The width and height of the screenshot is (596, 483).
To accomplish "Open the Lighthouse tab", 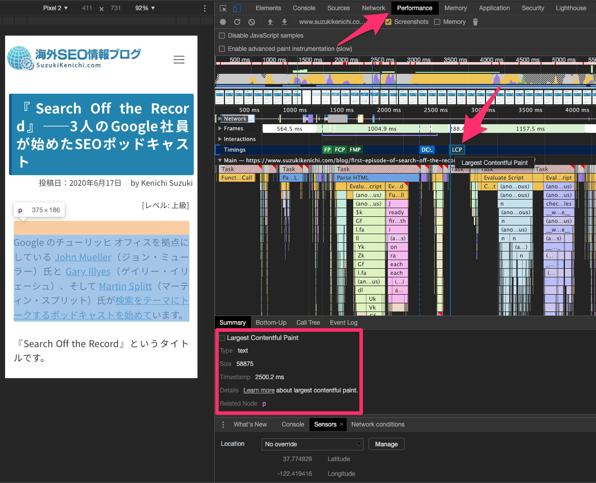I will click(571, 8).
